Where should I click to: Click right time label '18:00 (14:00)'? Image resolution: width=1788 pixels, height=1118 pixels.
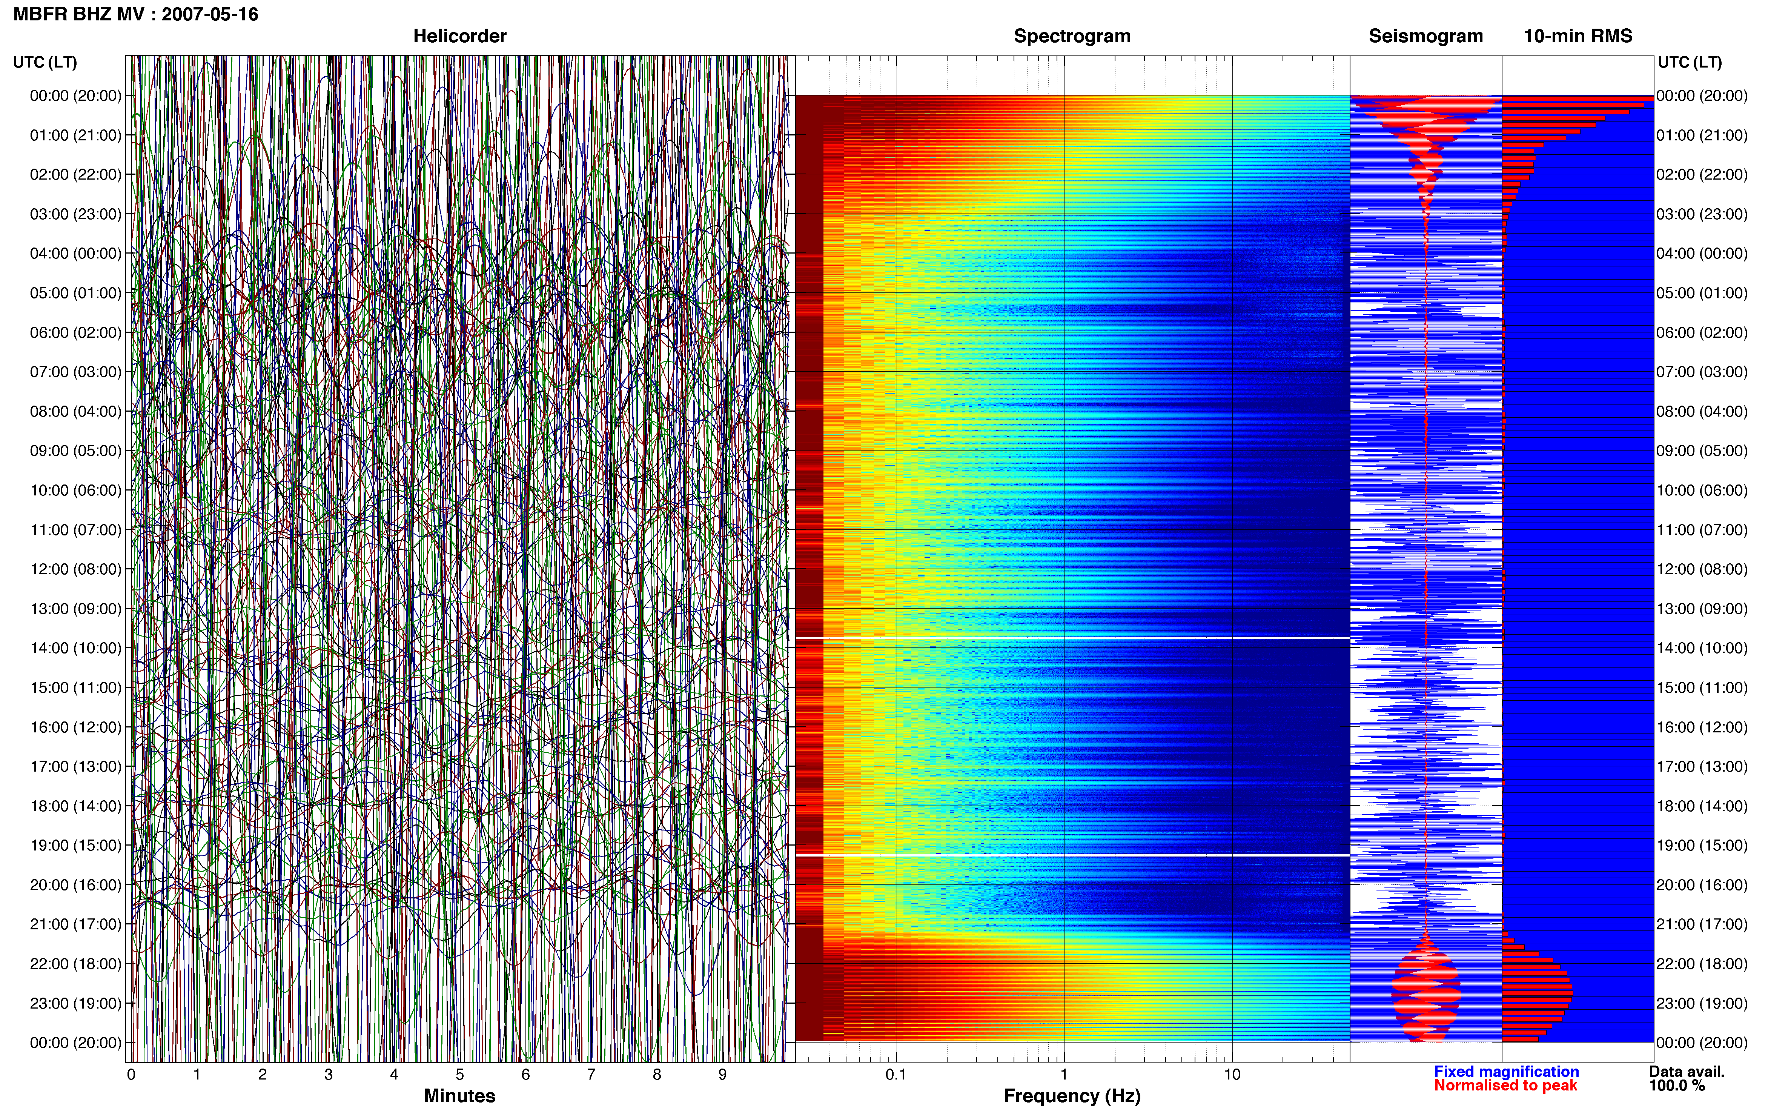click(1702, 806)
